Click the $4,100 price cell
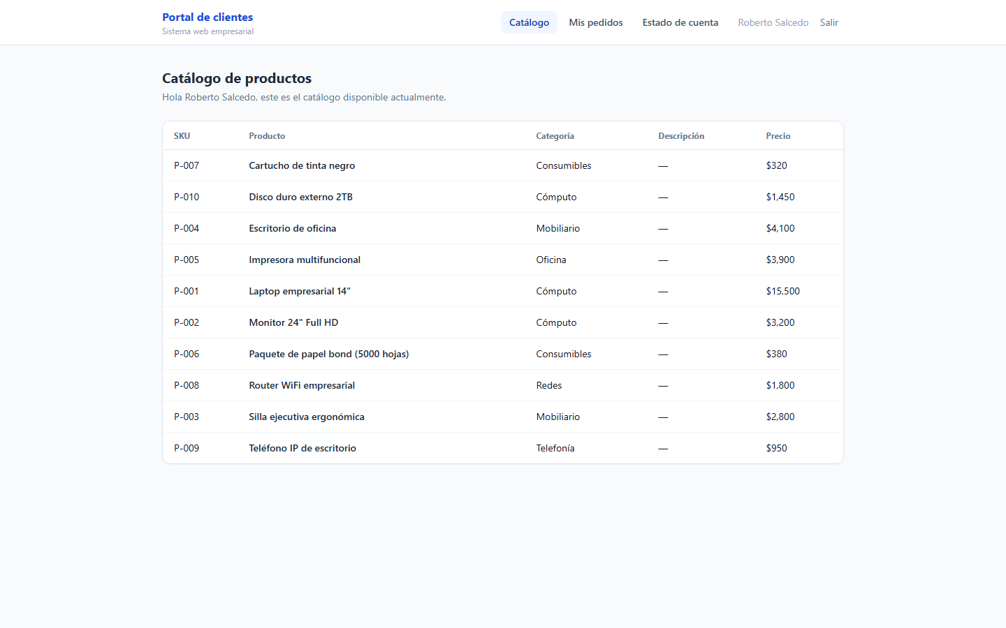Image resolution: width=1006 pixels, height=628 pixels. [x=780, y=228]
